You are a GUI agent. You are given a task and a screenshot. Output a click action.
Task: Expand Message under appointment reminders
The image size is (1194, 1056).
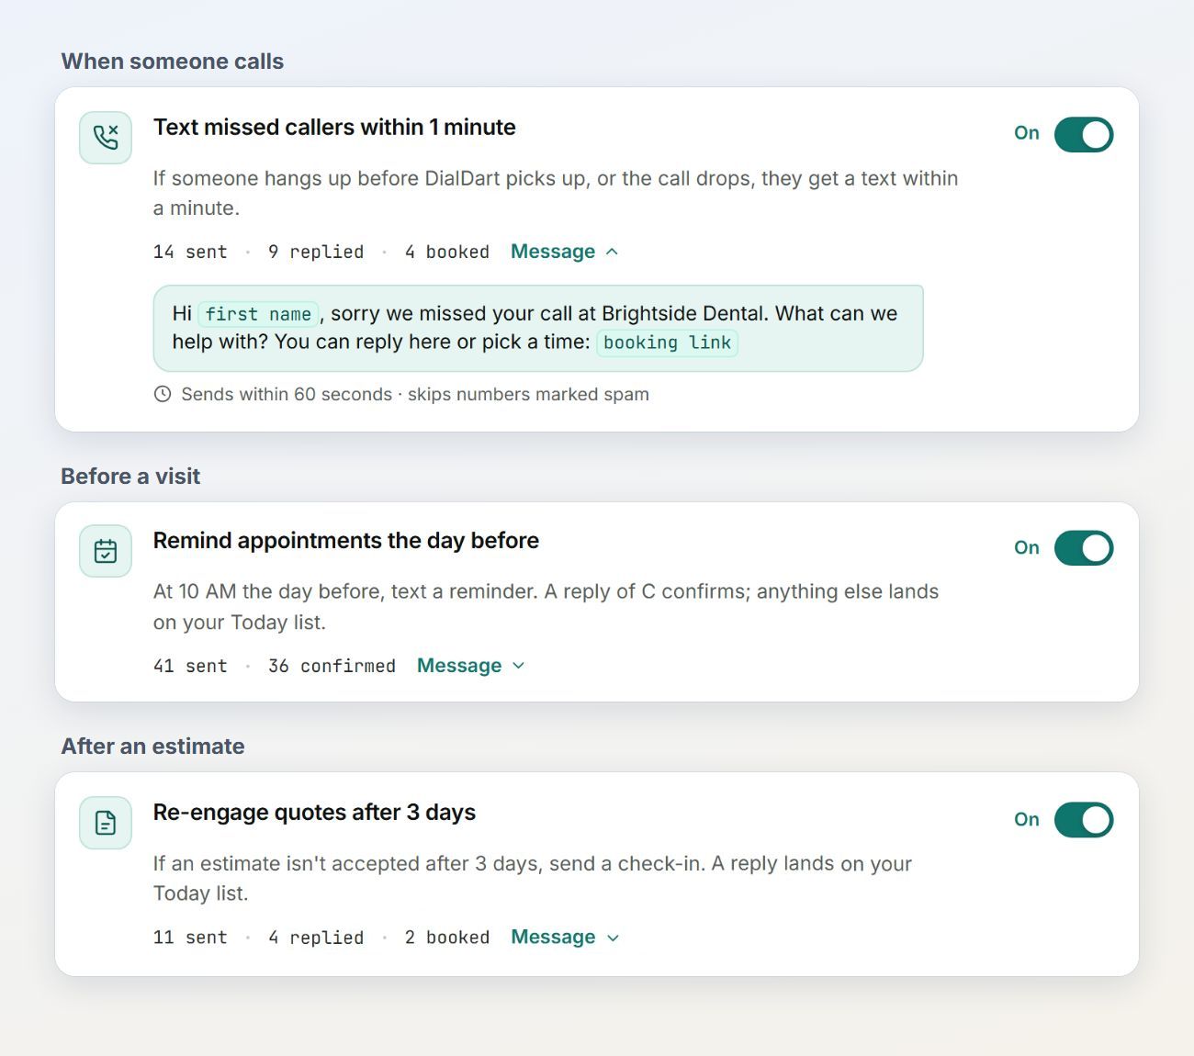[x=471, y=666]
